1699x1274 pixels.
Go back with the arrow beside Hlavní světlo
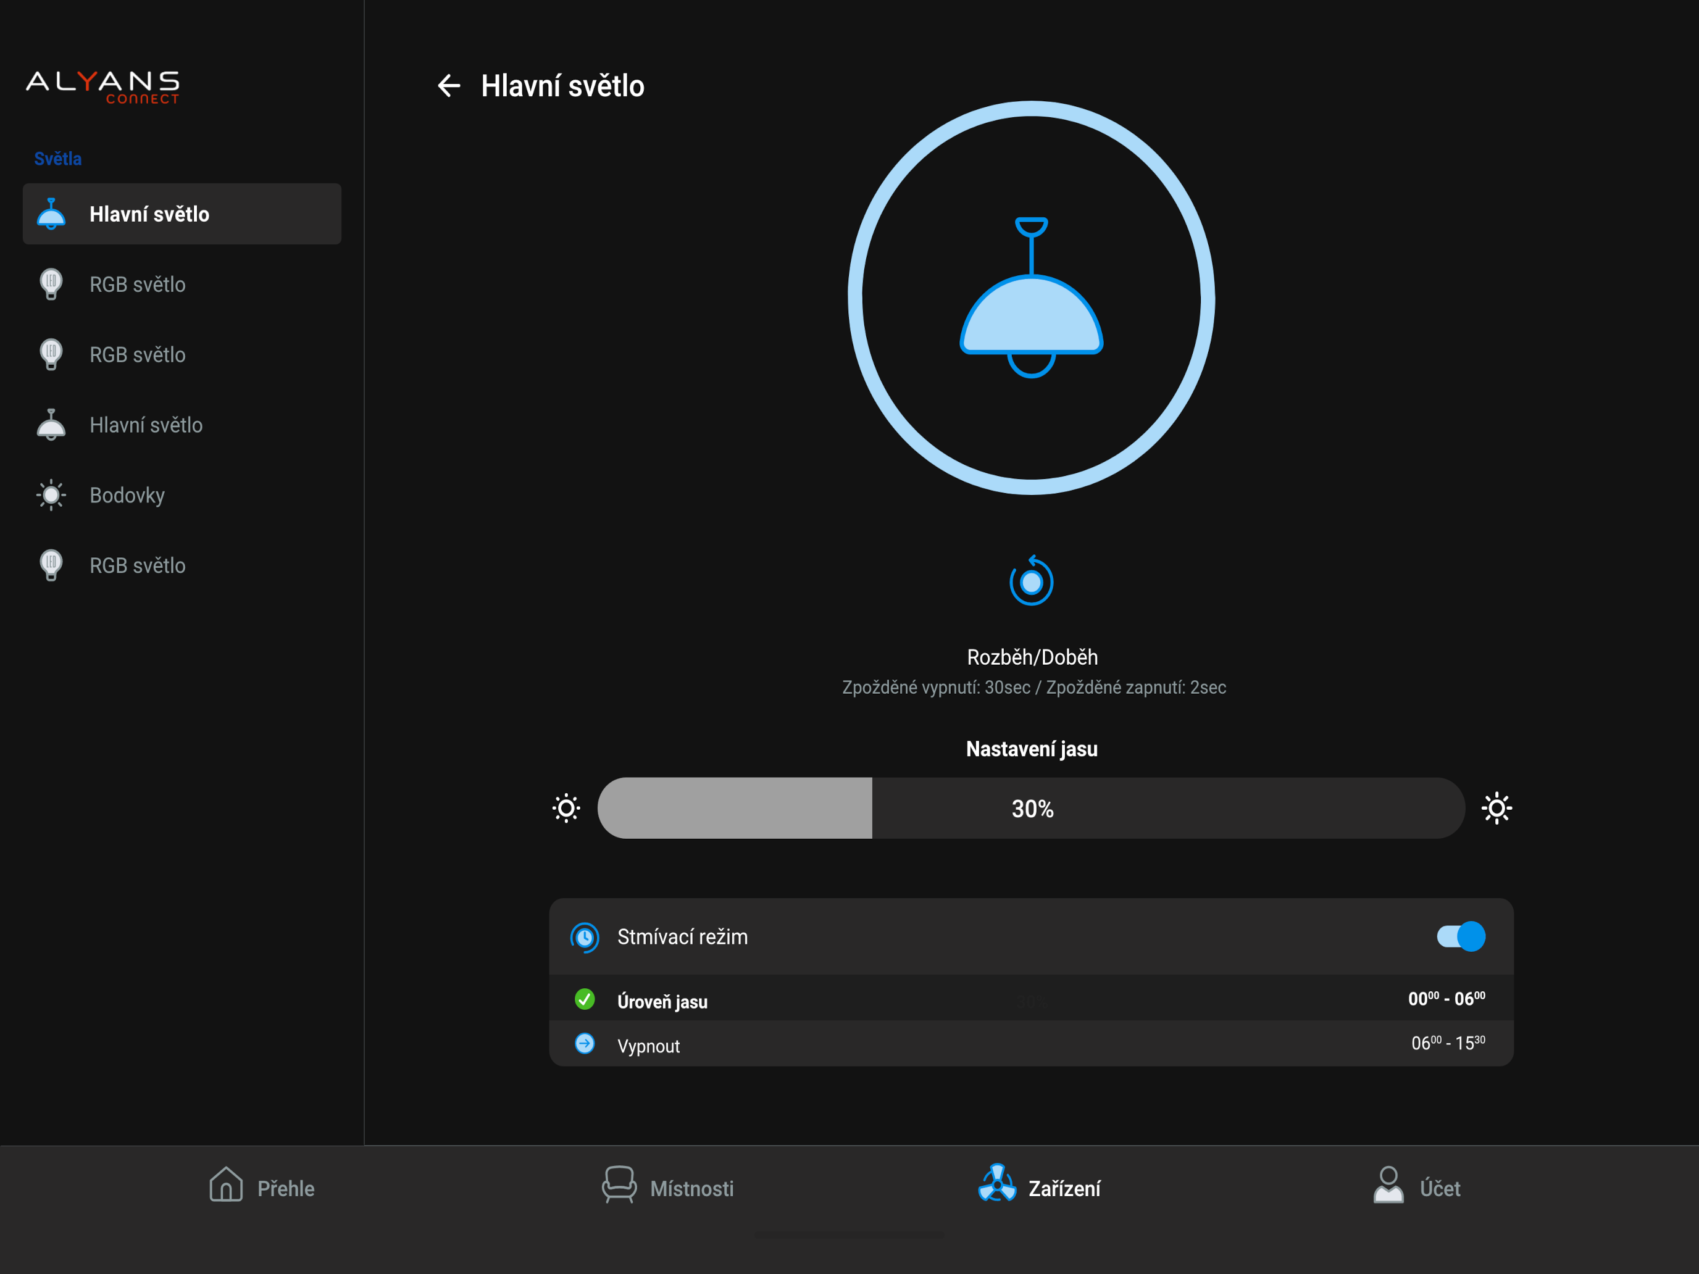tap(449, 85)
